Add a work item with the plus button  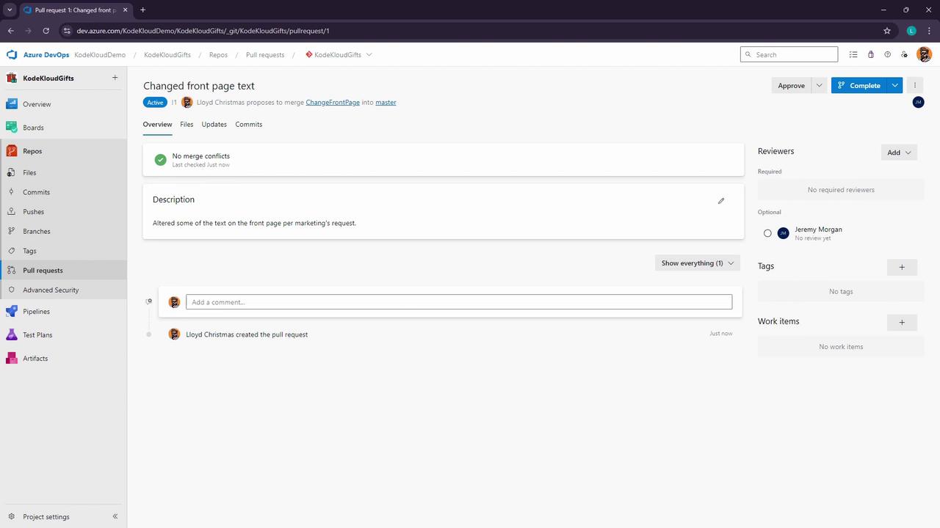(902, 322)
